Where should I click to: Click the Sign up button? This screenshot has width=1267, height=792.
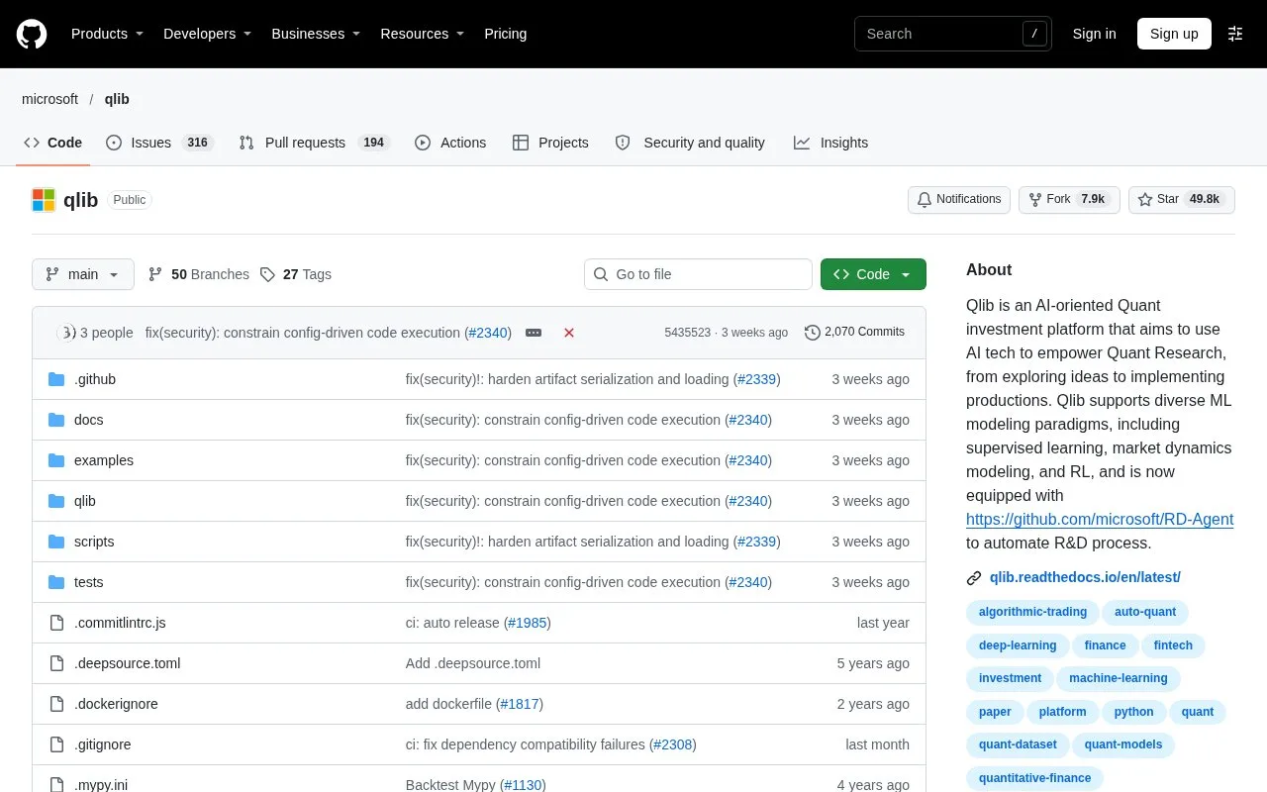pos(1174,34)
